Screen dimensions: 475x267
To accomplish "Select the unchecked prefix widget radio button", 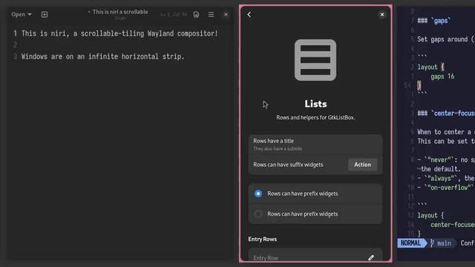I will 258,214.
